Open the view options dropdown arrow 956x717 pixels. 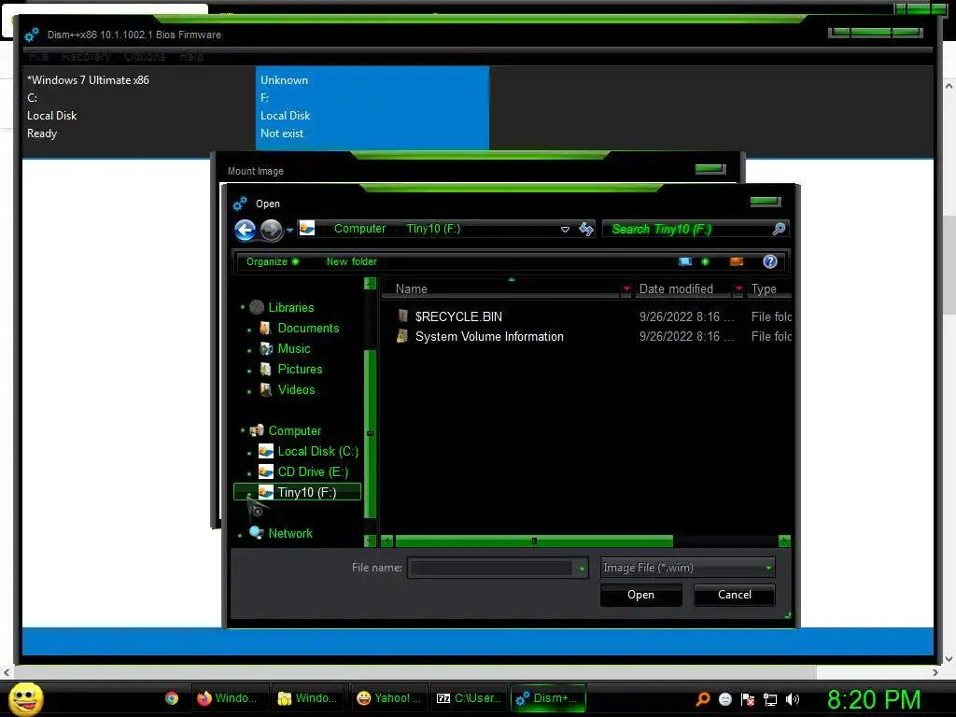(x=705, y=261)
